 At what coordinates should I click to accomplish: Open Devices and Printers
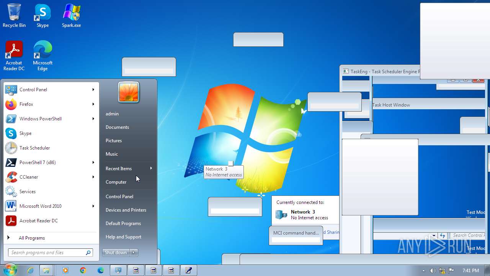point(126,210)
